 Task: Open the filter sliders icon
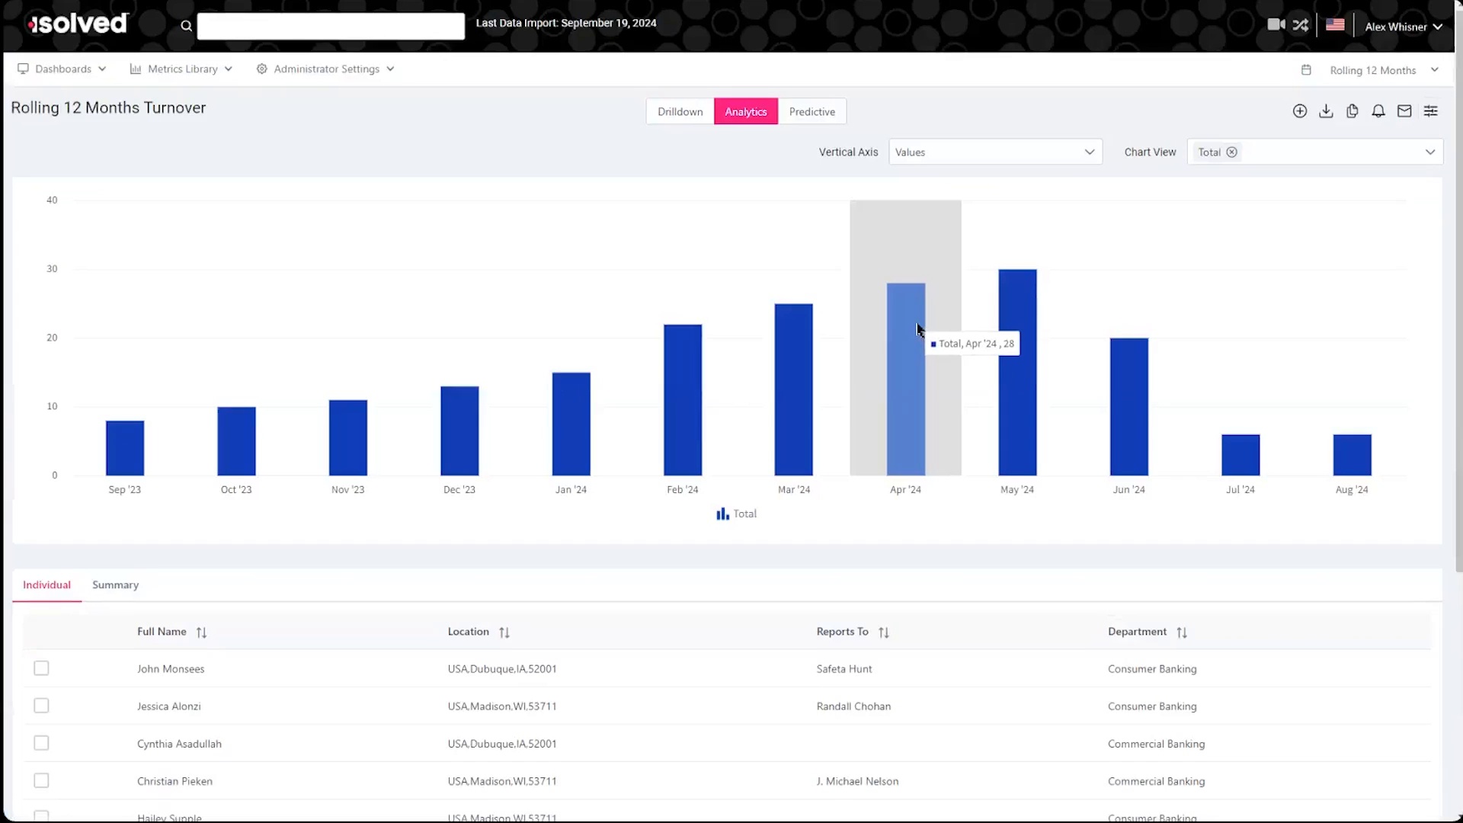1431,111
